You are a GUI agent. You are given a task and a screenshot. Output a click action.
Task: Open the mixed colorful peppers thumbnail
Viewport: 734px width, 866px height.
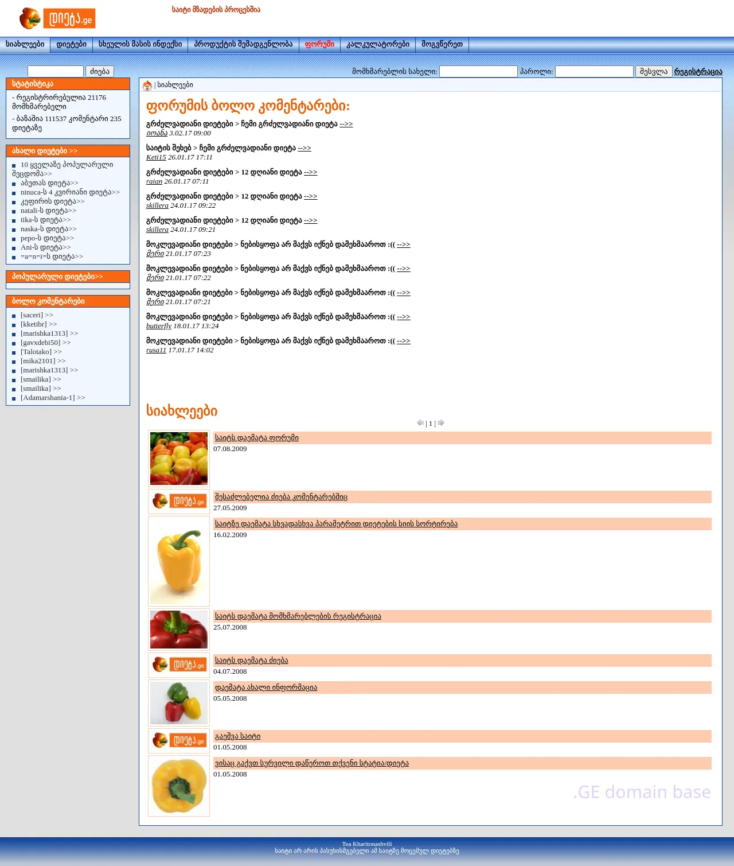[179, 459]
